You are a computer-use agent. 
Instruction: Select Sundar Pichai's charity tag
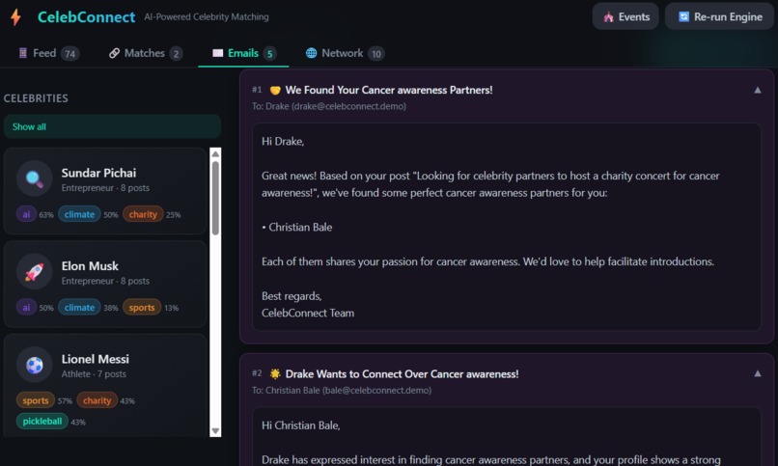[x=143, y=214]
